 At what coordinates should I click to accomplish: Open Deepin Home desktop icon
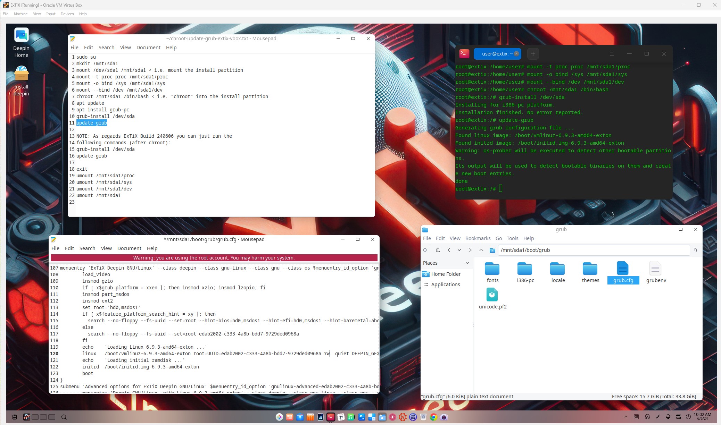click(21, 43)
